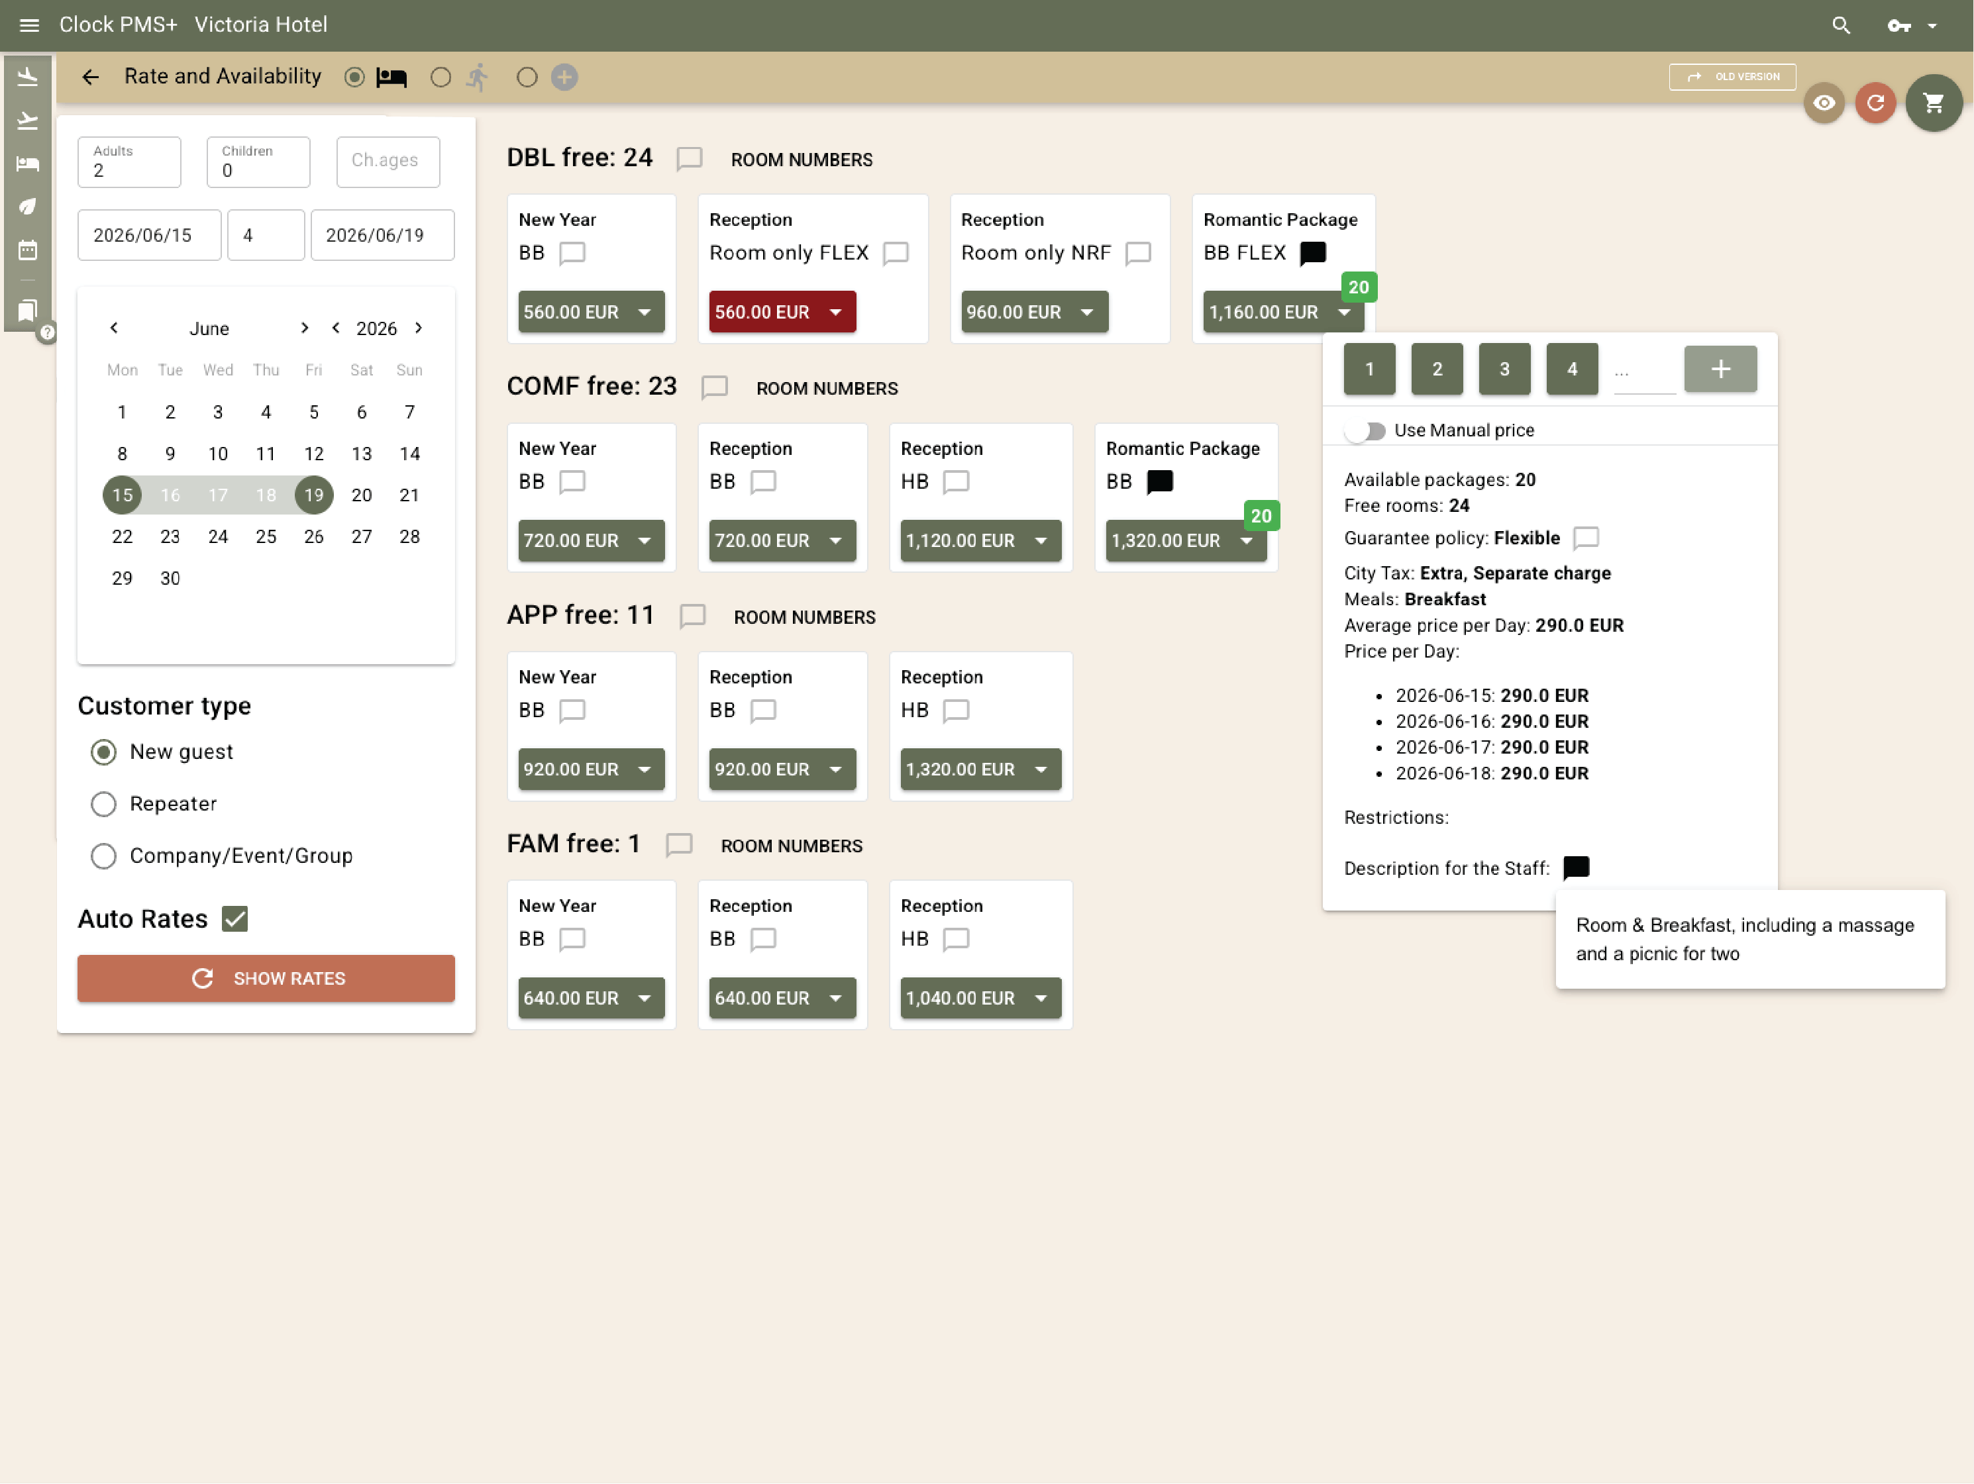Screen dimensions: 1974x1484
Task: Go to previous month in calendar
Action: tap(114, 328)
